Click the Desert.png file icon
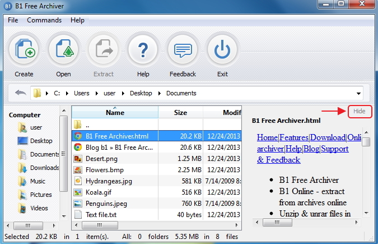The width and height of the screenshot is (378, 244). 78,159
